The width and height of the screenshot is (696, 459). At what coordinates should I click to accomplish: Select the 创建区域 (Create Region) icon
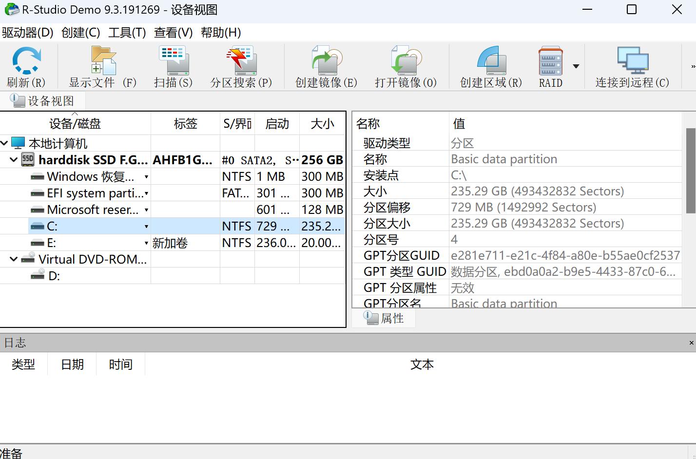pyautogui.click(x=490, y=66)
